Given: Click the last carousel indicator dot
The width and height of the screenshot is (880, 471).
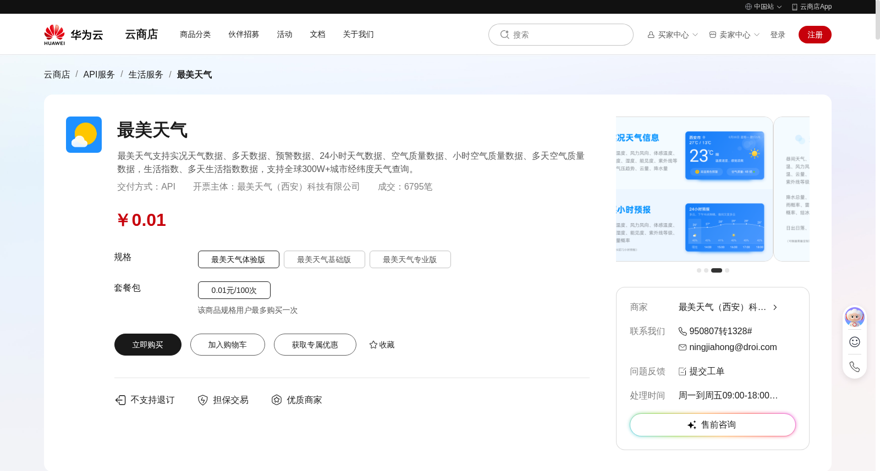Looking at the screenshot, I should (x=727, y=270).
